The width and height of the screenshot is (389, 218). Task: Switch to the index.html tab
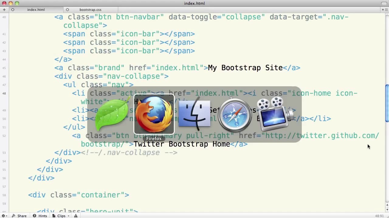click(36, 10)
